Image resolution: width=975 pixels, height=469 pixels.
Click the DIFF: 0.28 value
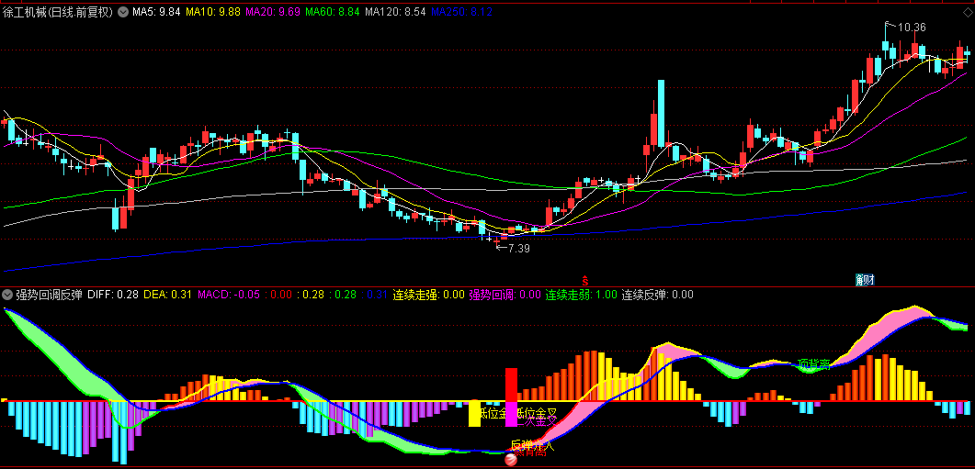pos(113,295)
